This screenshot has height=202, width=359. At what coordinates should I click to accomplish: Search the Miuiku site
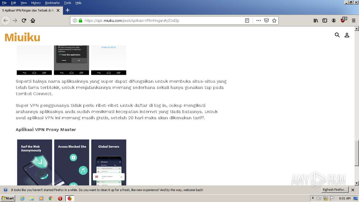337,35
